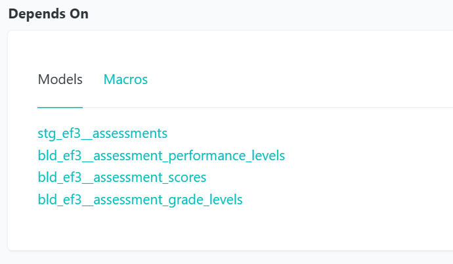Open the stg_ef3__assessments model link
453x264 pixels.
(102, 133)
